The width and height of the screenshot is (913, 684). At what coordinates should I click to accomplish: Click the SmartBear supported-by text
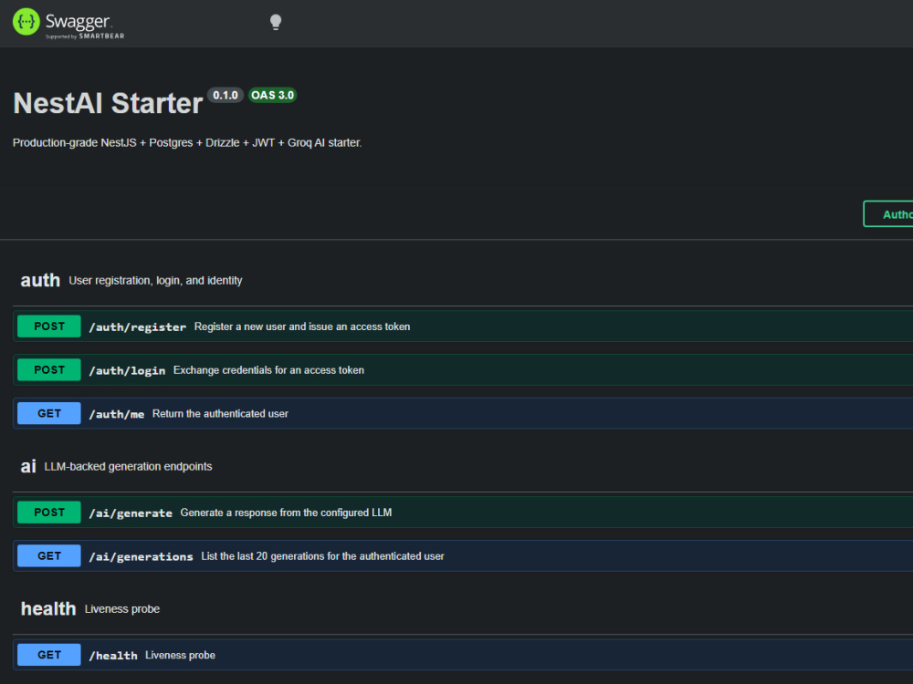85,36
